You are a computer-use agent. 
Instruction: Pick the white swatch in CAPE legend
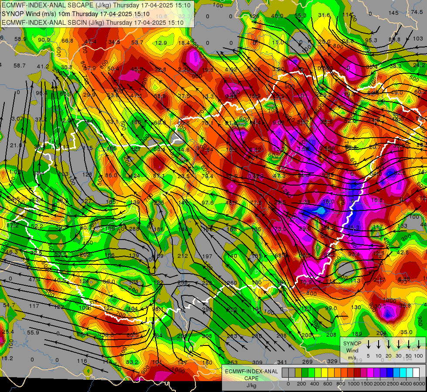click(x=416, y=373)
